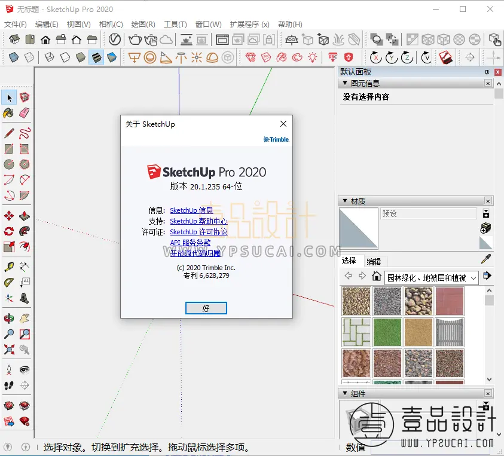
Task: Click the orange light bulb icon in toolbar
Action: (x=313, y=57)
